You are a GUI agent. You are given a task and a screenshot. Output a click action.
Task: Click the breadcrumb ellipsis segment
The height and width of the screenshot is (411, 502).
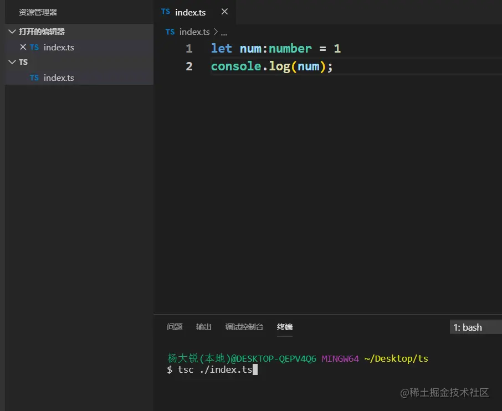pos(224,33)
